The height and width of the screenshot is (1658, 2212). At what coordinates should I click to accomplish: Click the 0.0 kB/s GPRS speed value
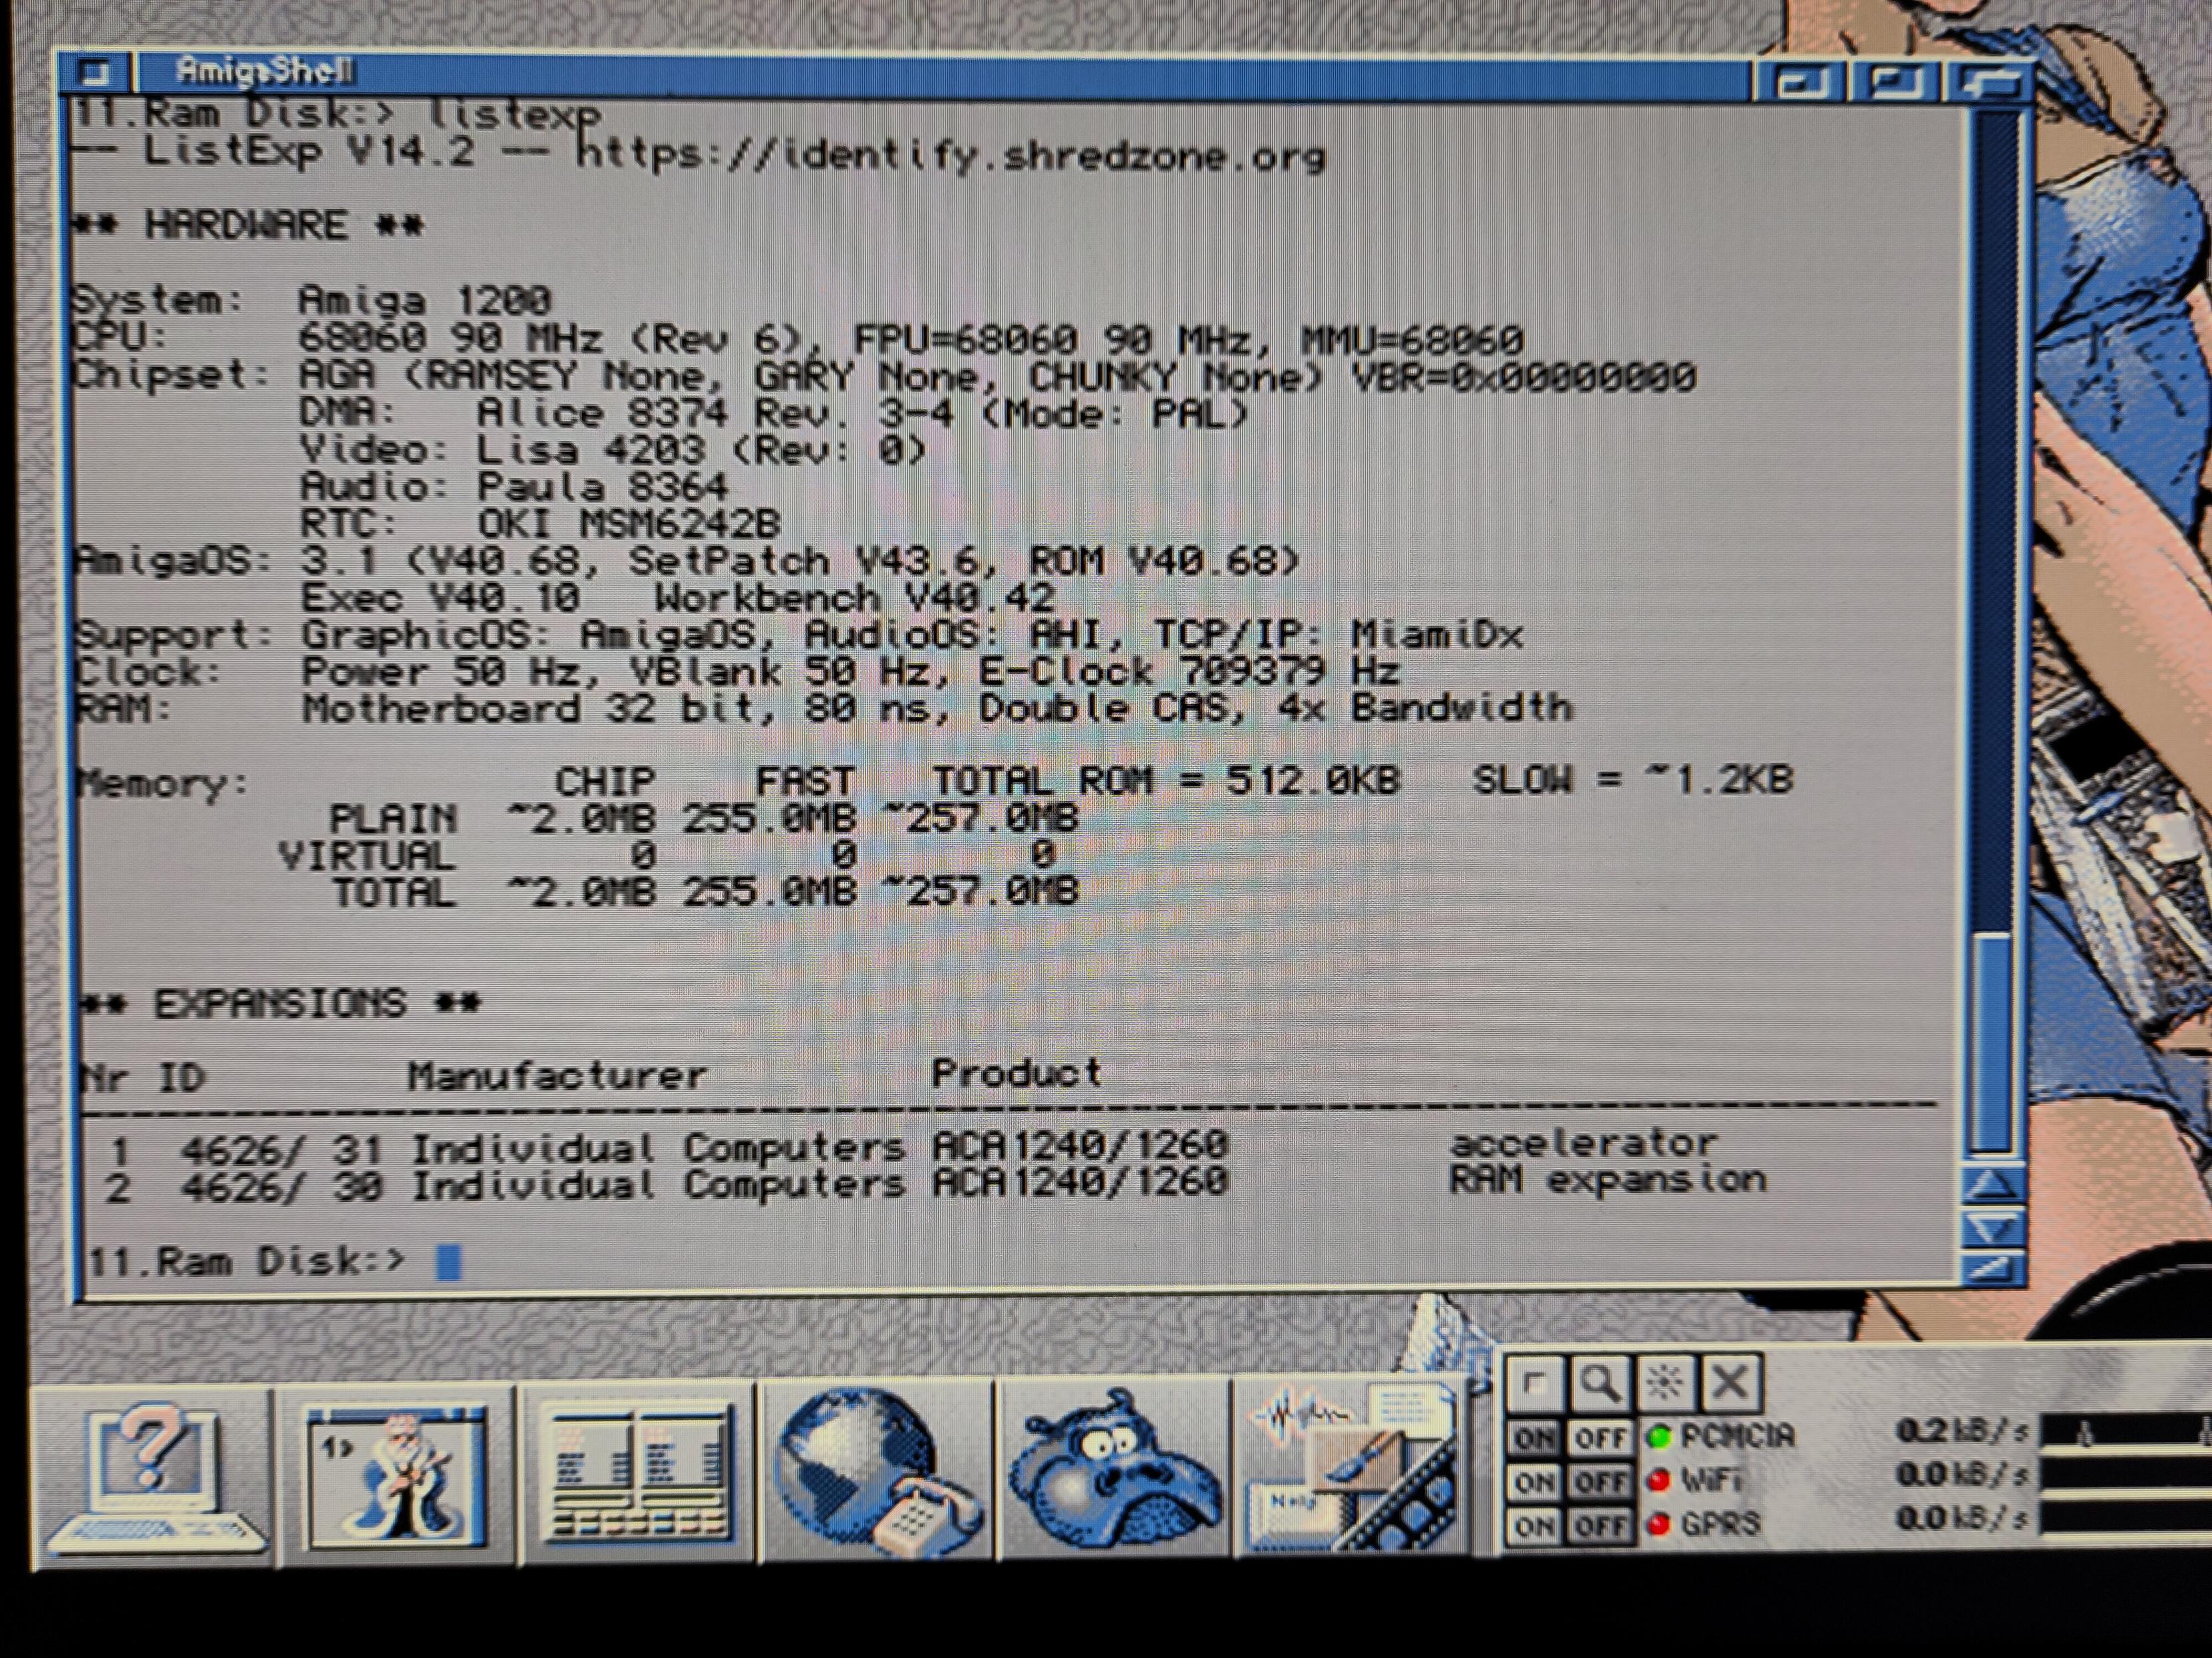1962,1519
